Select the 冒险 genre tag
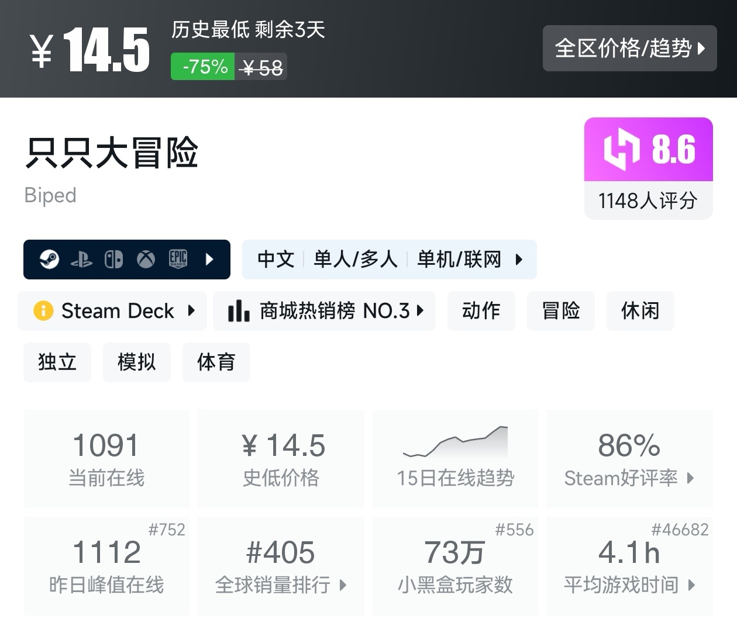This screenshot has height=619, width=737. point(560,310)
